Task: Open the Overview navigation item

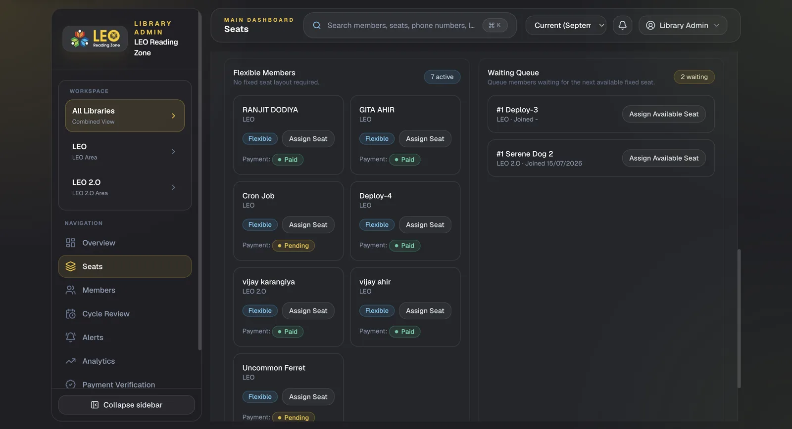Action: [125, 243]
